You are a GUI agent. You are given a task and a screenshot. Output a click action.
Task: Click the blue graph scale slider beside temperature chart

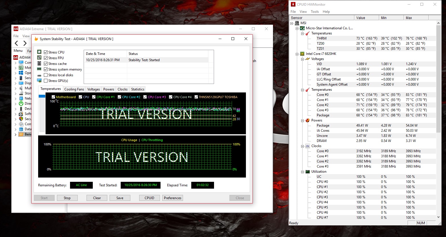42,96
